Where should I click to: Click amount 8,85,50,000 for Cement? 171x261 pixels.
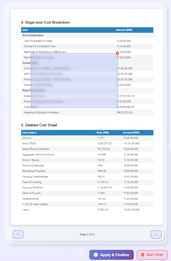tap(131, 138)
